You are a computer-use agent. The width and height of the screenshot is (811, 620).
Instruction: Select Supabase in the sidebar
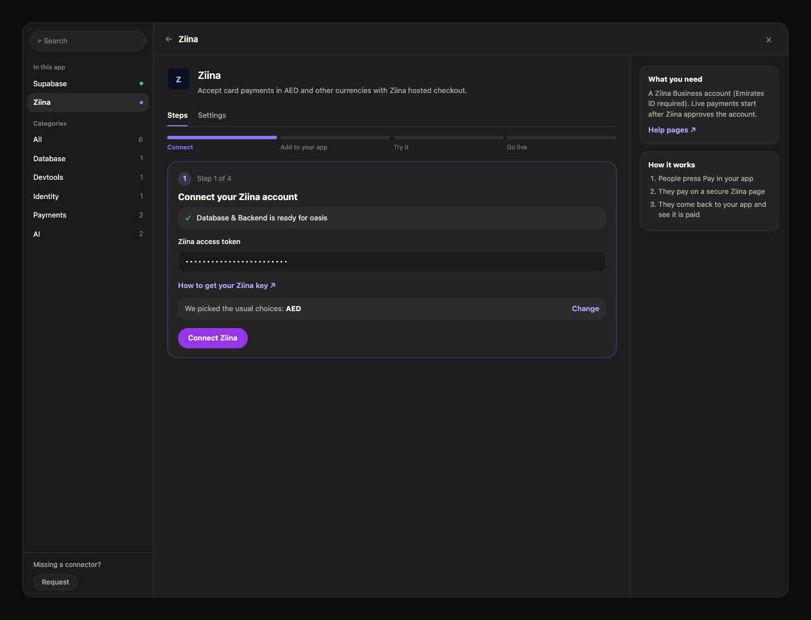coord(88,84)
